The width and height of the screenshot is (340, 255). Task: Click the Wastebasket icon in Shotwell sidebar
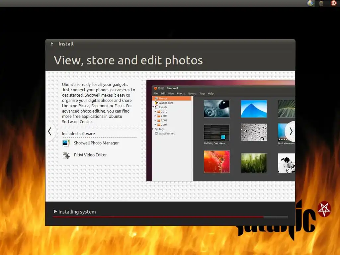pos(156,133)
